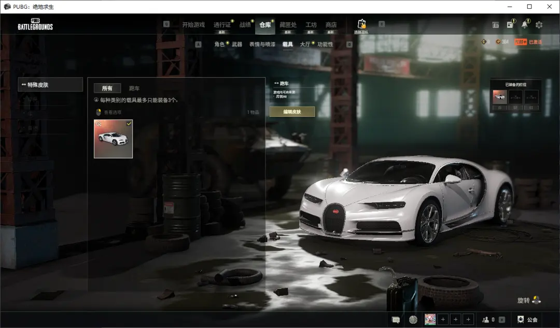This screenshot has width=560, height=328.
Task: Switch to the 功能性 utility sub-tab
Action: point(325,44)
